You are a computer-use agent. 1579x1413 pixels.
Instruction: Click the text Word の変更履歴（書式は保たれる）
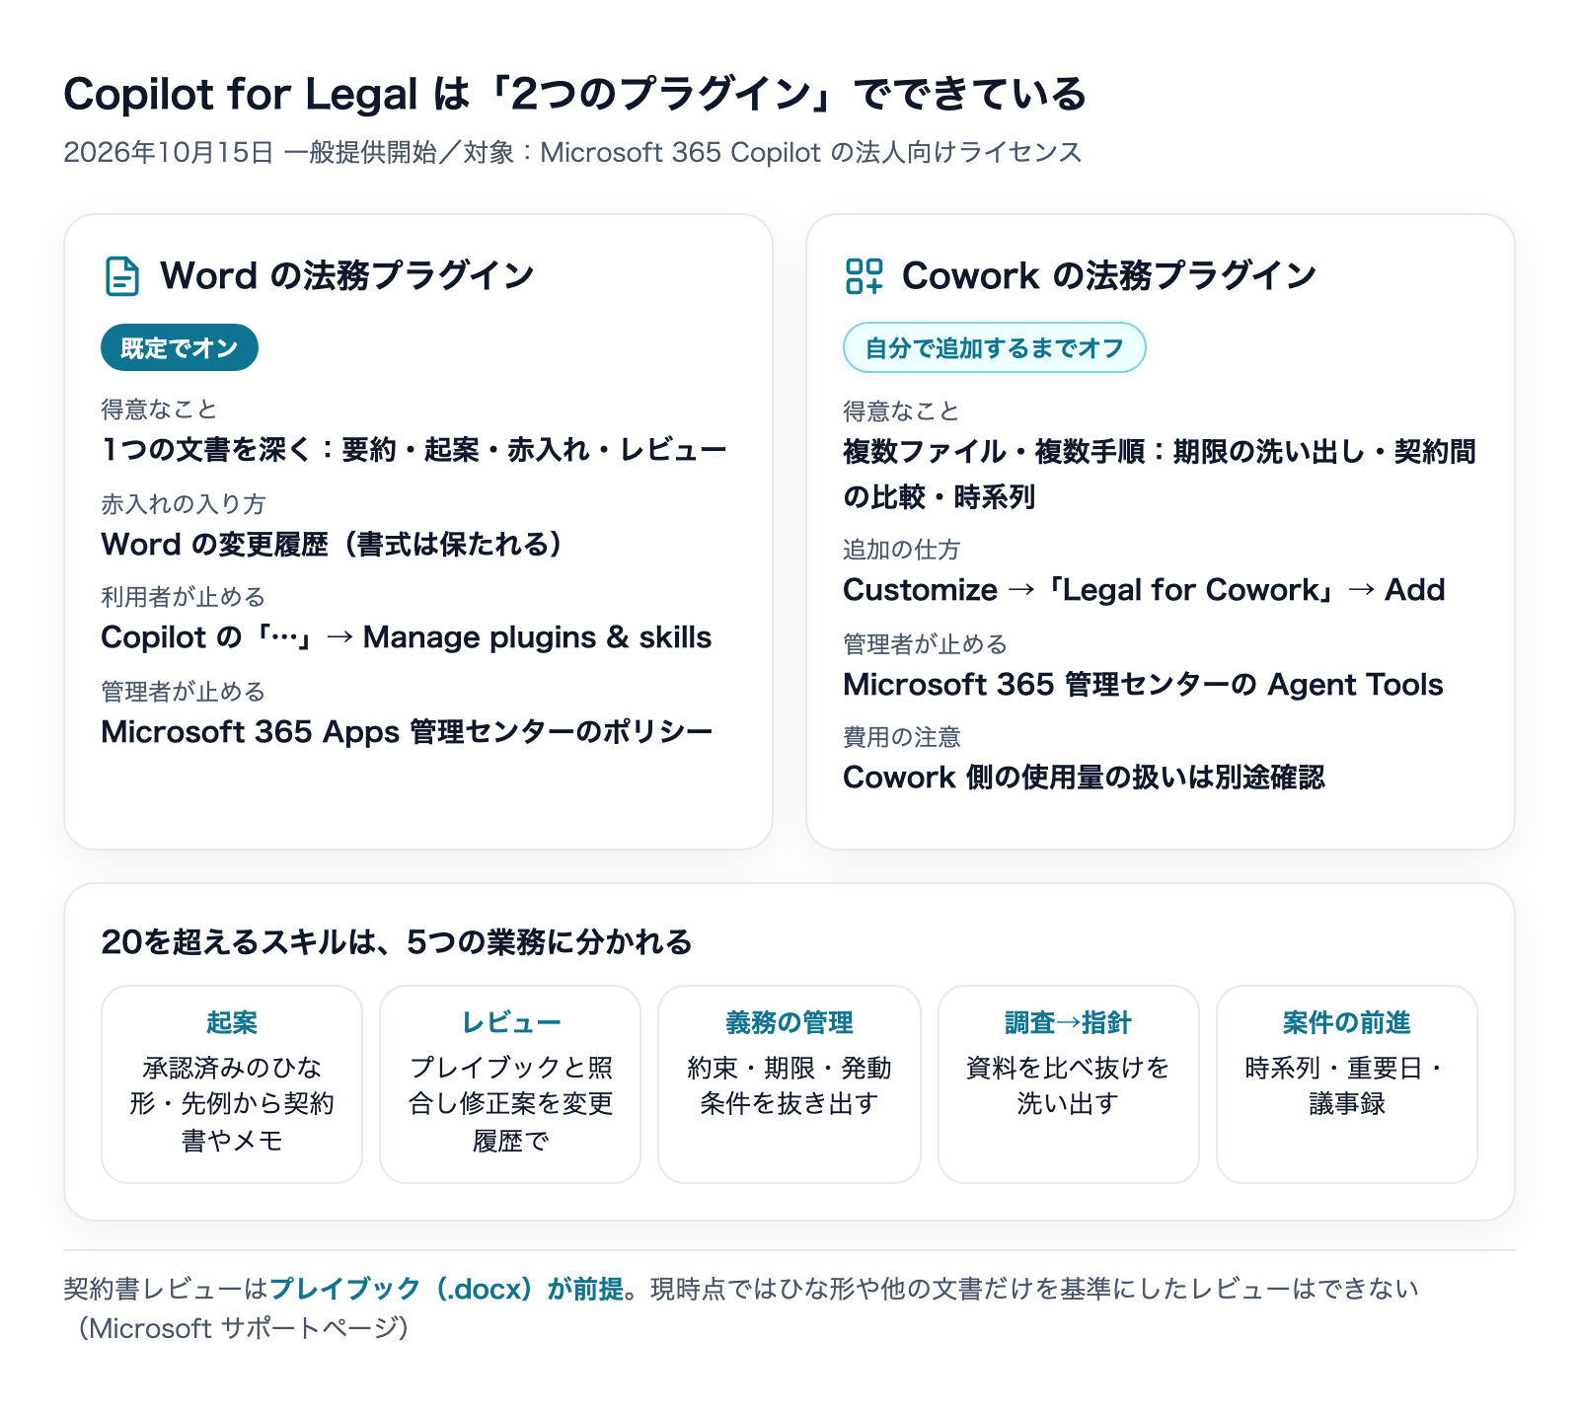coord(333,545)
